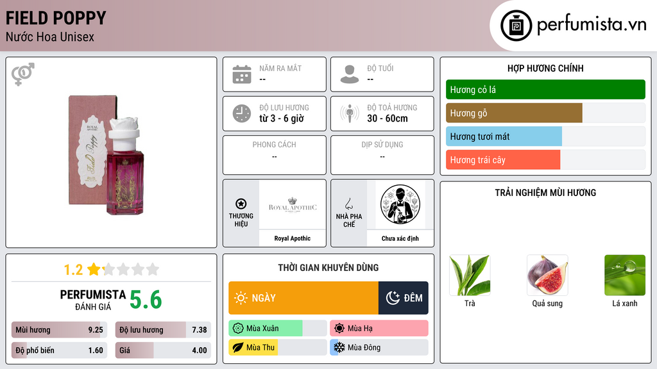Click the Giá 4.00 score bar
The width and height of the screenshot is (657, 369).
point(163,350)
